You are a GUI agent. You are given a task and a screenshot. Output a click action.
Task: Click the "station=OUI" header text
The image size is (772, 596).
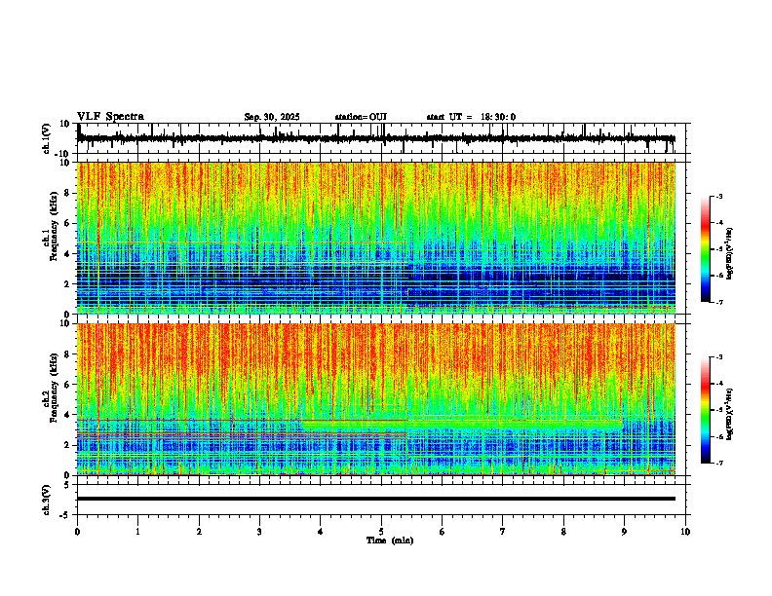pos(361,117)
